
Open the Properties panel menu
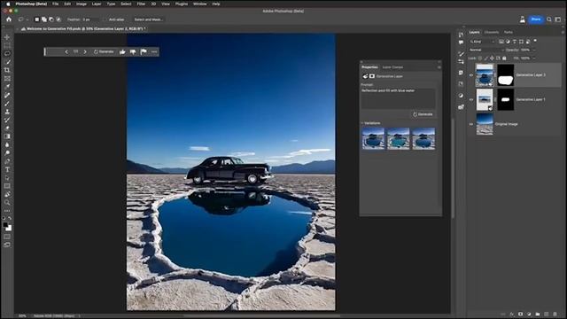(x=439, y=67)
